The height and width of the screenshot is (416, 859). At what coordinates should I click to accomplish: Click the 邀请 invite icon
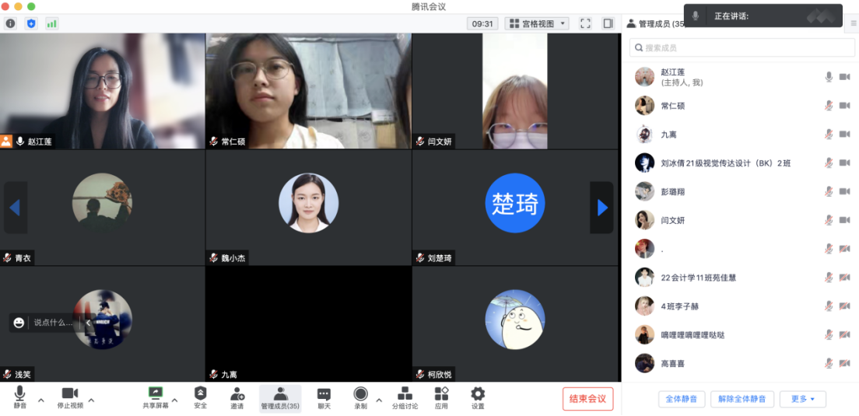click(237, 397)
